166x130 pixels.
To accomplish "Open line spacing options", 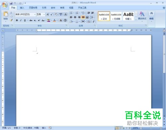I will coord(92,17).
